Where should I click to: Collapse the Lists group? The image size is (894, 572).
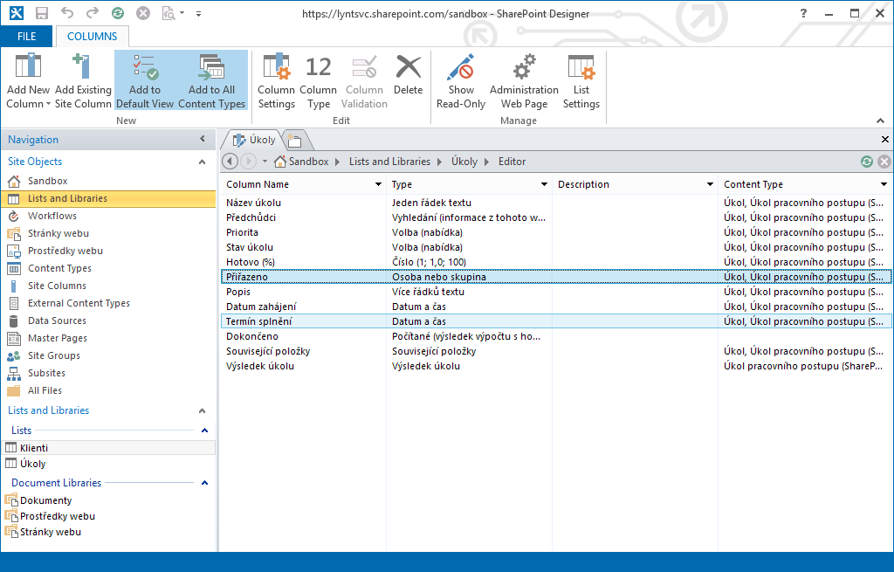204,431
